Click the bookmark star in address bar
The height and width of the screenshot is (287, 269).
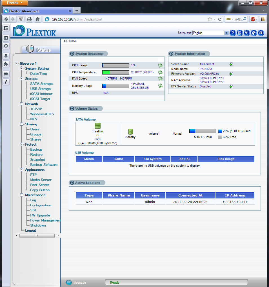pyautogui.click(x=210, y=19)
